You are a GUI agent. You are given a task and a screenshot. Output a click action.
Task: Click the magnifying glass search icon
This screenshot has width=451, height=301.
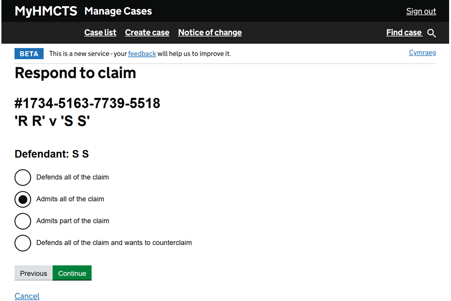coord(432,33)
